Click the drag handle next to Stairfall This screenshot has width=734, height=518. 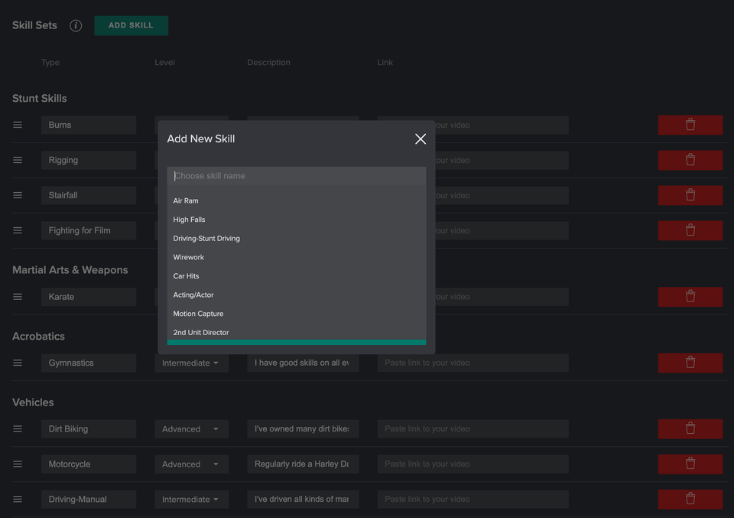[18, 195]
